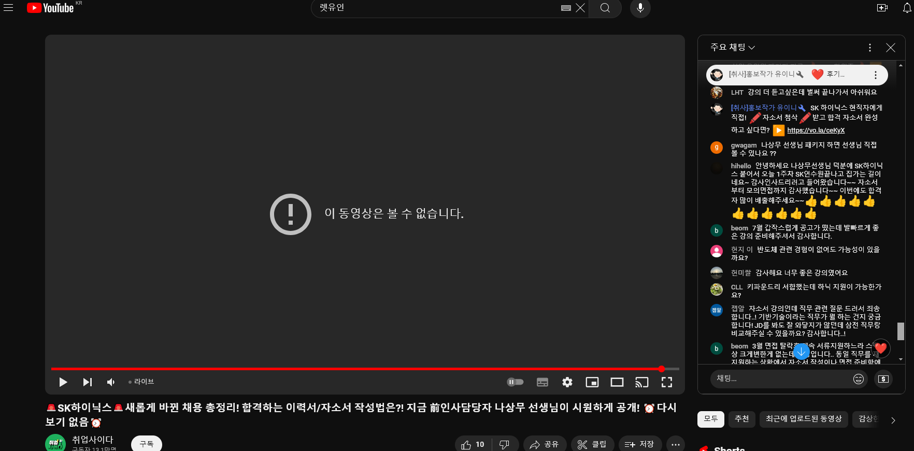Click the blue scroll-to-latest chat arrow
914x451 pixels.
801,352
